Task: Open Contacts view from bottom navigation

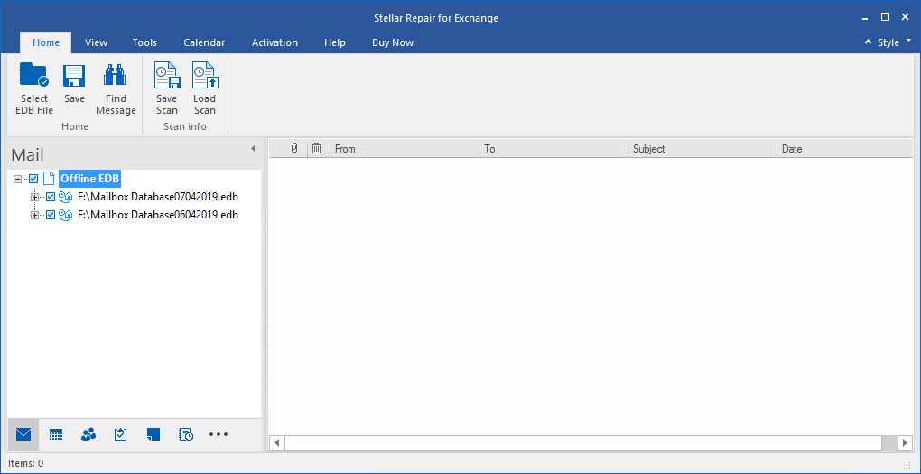Action: [x=88, y=434]
